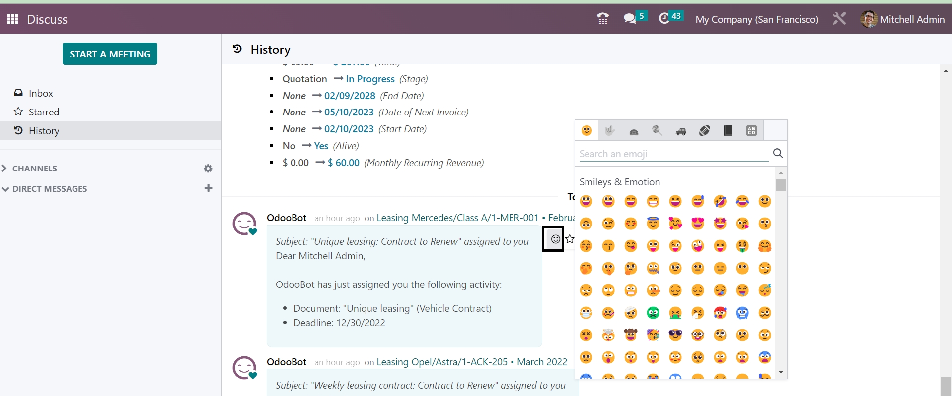This screenshot has height=396, width=952.
Task: Click the Start a Meeting button
Action: (110, 54)
